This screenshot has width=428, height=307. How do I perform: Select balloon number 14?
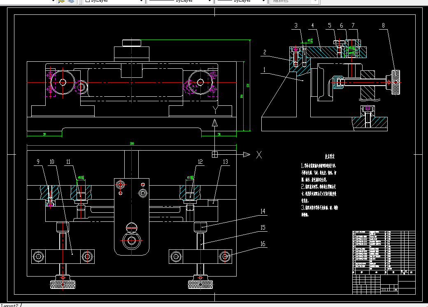pyautogui.click(x=263, y=211)
